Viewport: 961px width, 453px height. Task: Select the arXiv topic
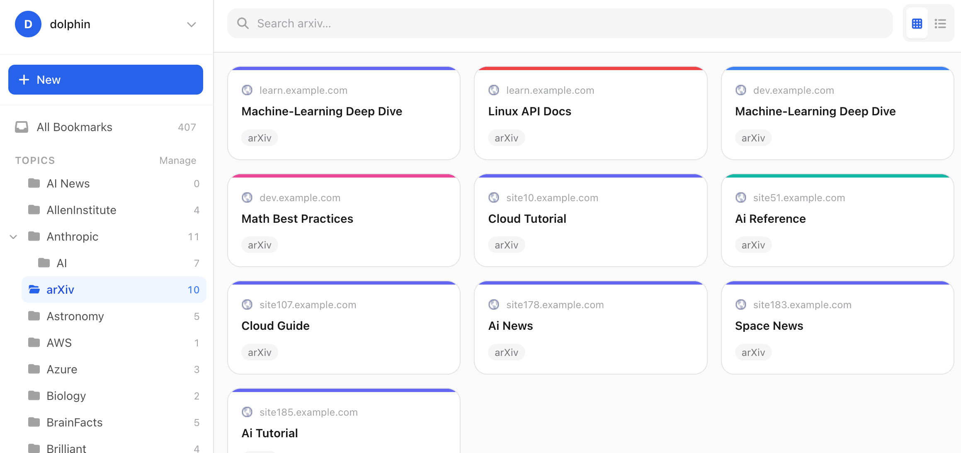pyautogui.click(x=114, y=290)
